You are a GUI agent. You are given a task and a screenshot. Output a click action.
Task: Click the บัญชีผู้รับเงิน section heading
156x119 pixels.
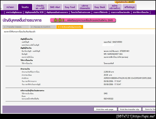[26, 48]
